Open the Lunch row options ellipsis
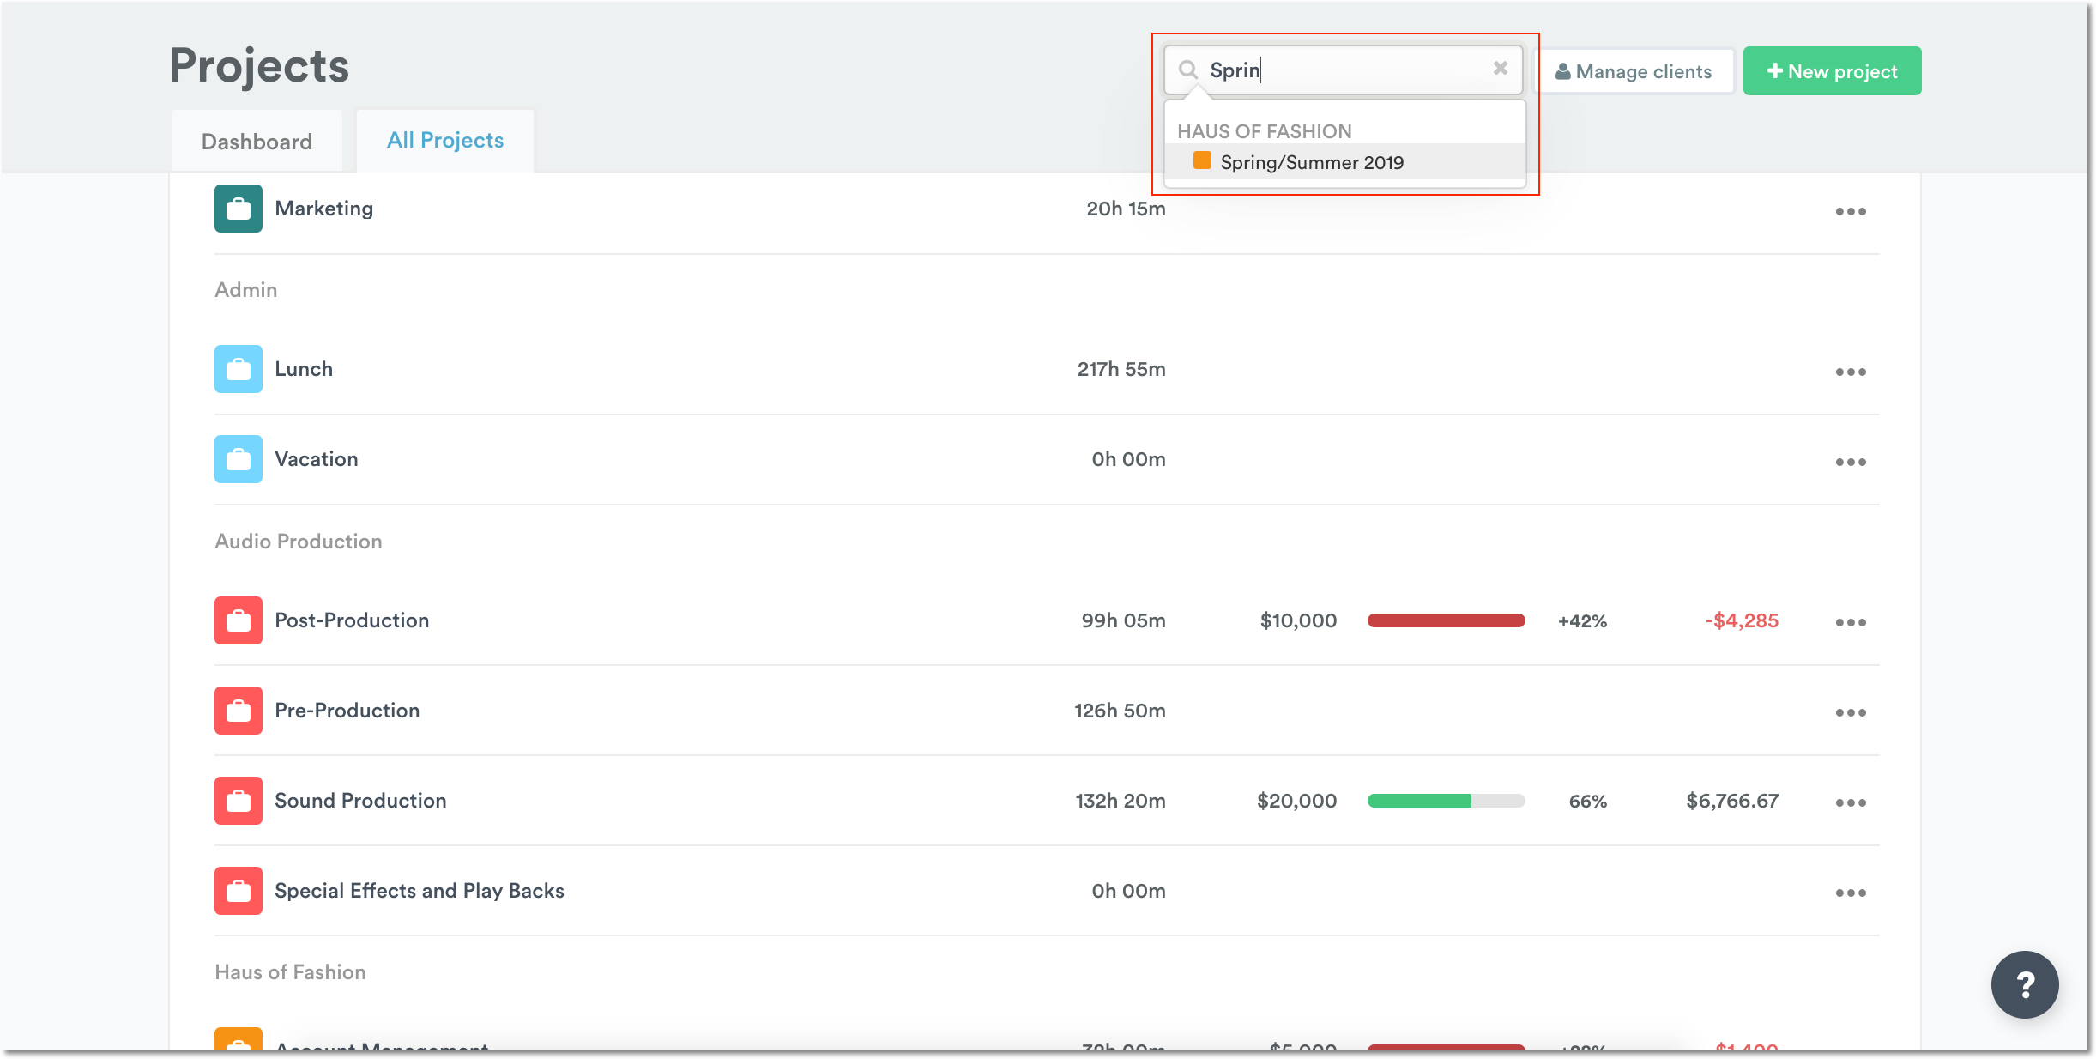The width and height of the screenshot is (2096, 1059). [x=1850, y=372]
